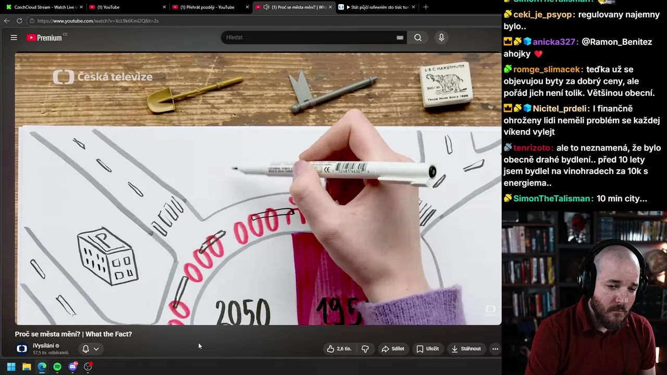Open more actions three-dot menu
This screenshot has width=667, height=375.
click(495, 349)
